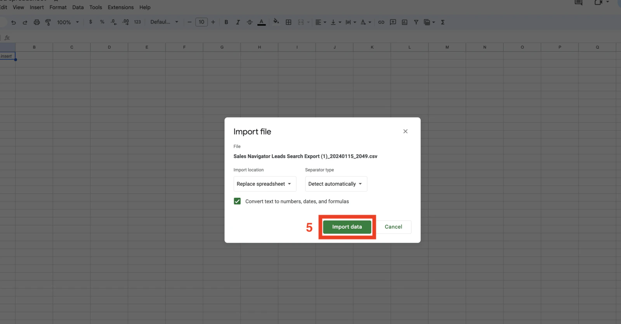The image size is (621, 324).
Task: Increase font size with plus button
Action: [213, 22]
